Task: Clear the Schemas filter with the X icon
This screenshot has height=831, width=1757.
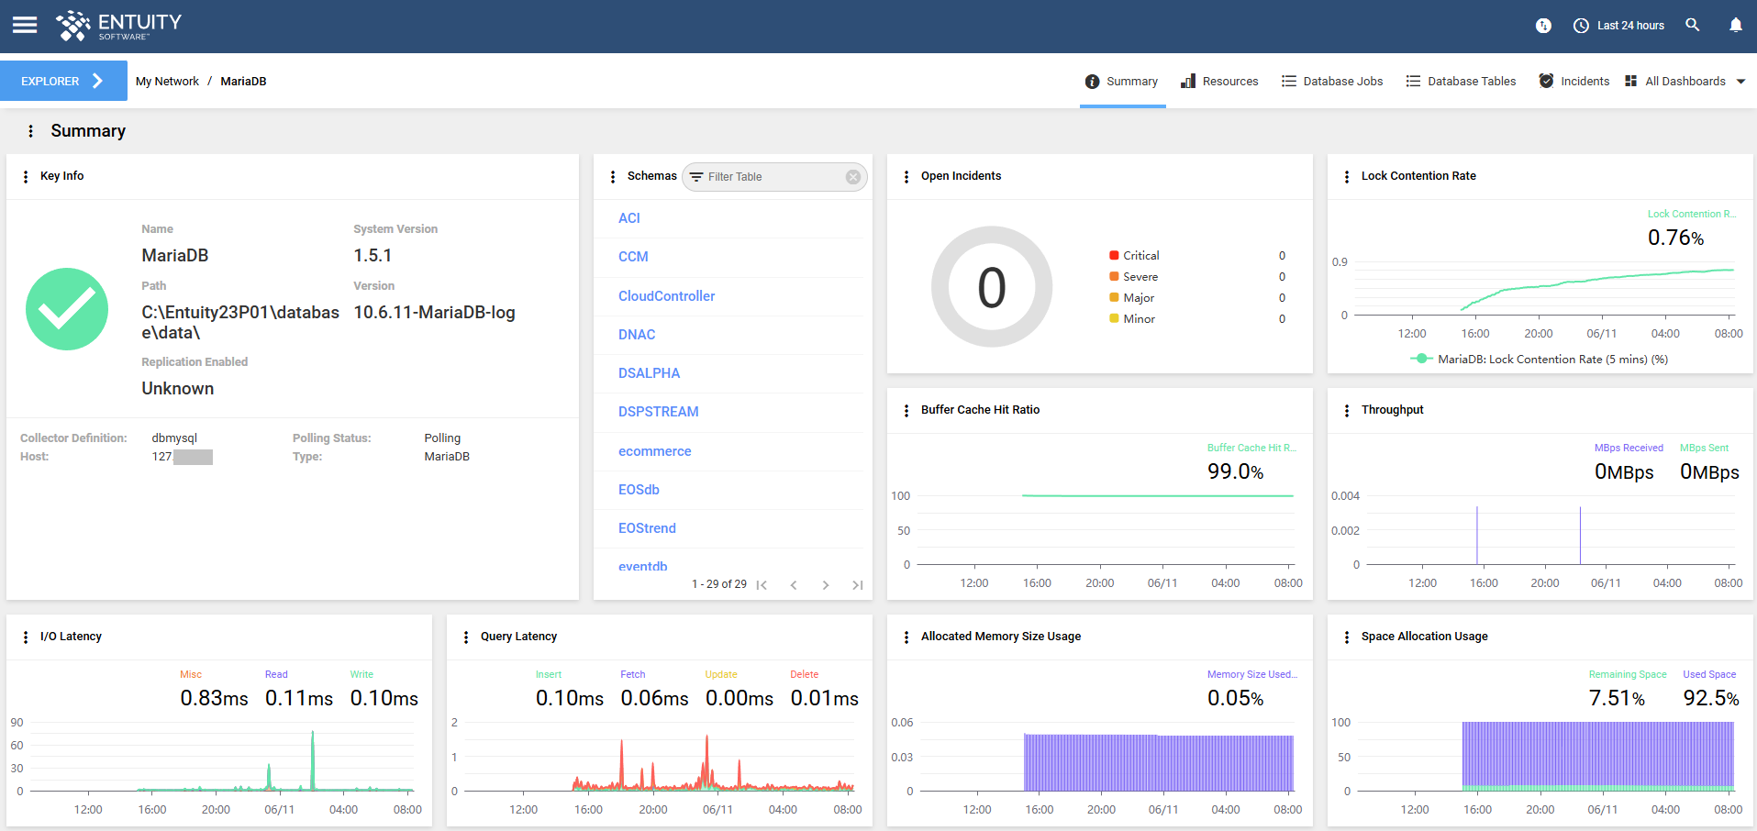Action: coord(853,177)
